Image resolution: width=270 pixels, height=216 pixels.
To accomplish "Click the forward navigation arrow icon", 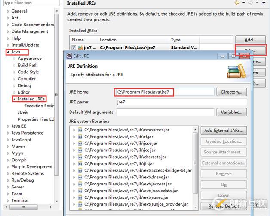I will (251, 3).
